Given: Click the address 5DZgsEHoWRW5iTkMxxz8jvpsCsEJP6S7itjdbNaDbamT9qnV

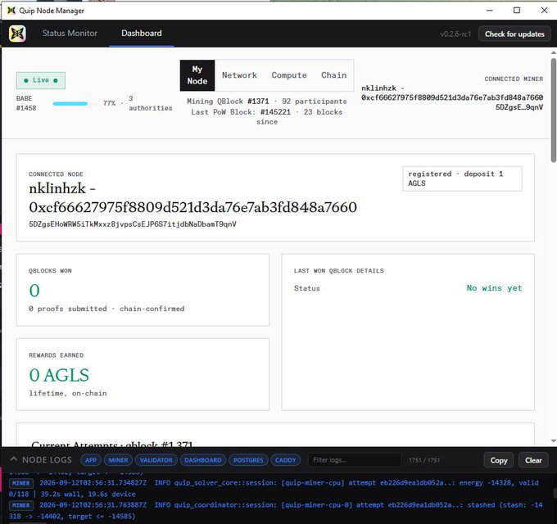Looking at the screenshot, I should 133,224.
